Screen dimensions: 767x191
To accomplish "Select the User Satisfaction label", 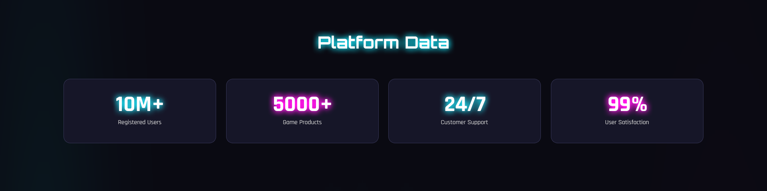I will pyautogui.click(x=627, y=122).
